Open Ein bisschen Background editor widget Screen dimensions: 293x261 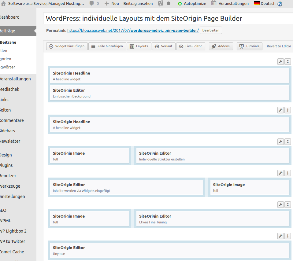pyautogui.click(x=170, y=93)
